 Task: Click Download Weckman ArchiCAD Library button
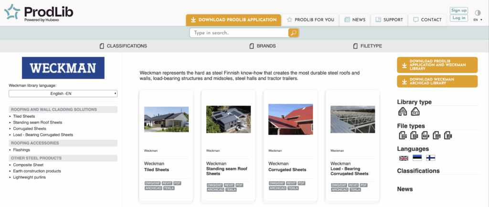click(437, 81)
